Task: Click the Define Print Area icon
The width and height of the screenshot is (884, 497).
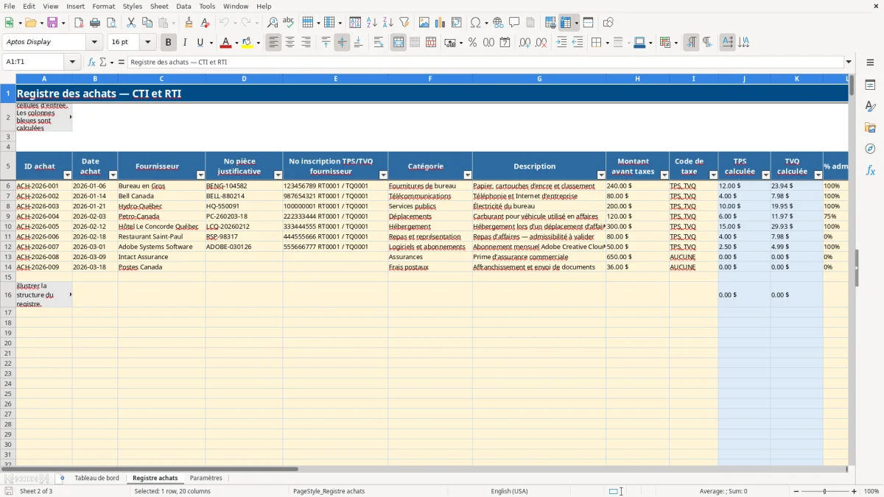Action: [x=550, y=23]
